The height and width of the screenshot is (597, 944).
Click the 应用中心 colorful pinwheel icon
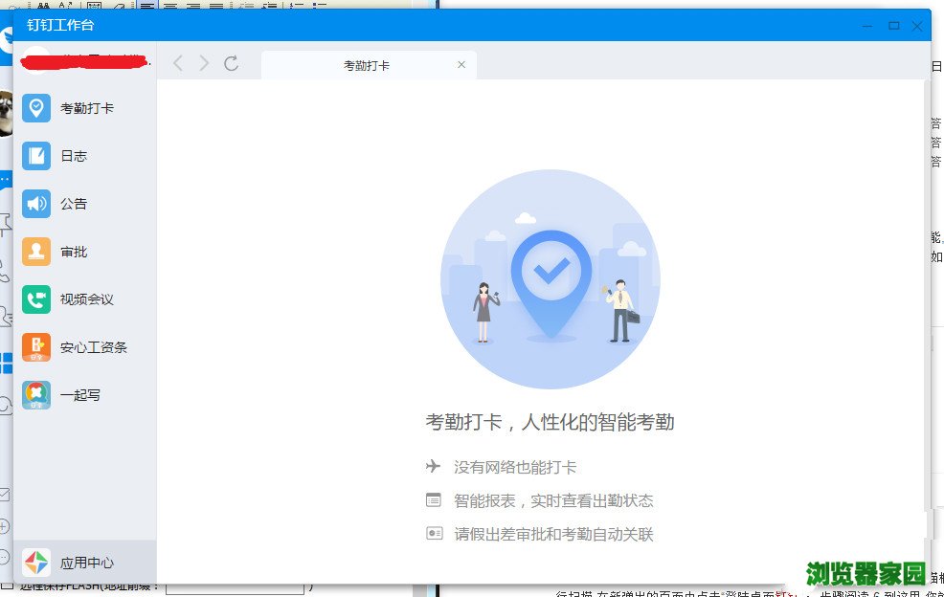pos(35,563)
